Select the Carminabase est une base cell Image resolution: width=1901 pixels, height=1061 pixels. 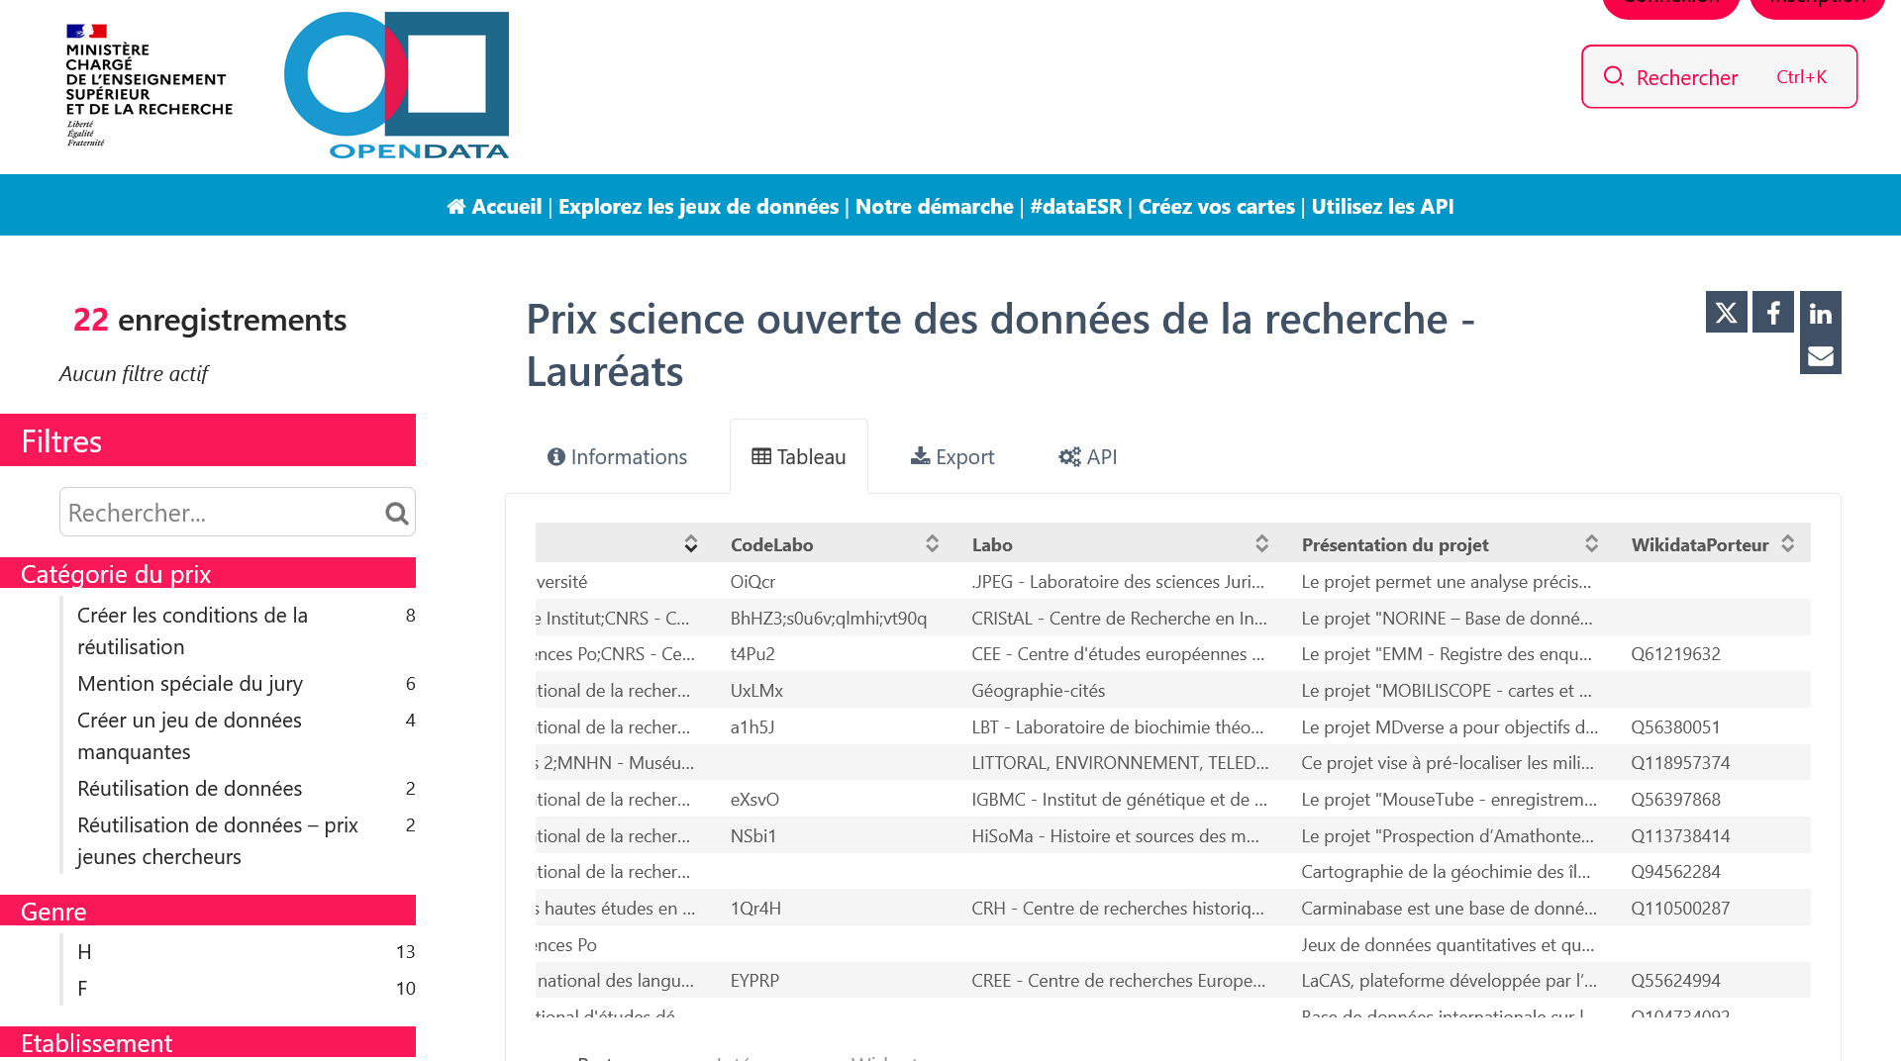(x=1449, y=908)
